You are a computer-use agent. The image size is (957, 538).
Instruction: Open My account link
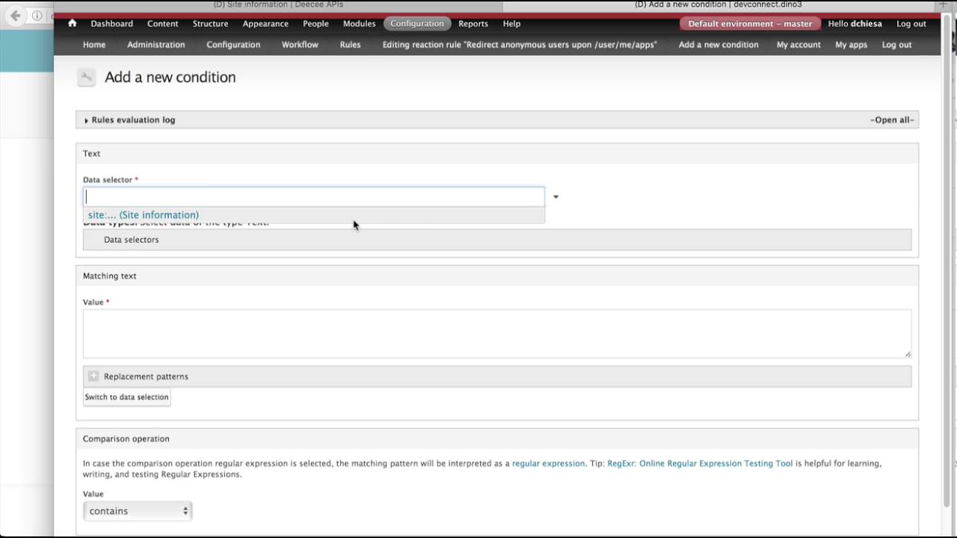pos(798,44)
